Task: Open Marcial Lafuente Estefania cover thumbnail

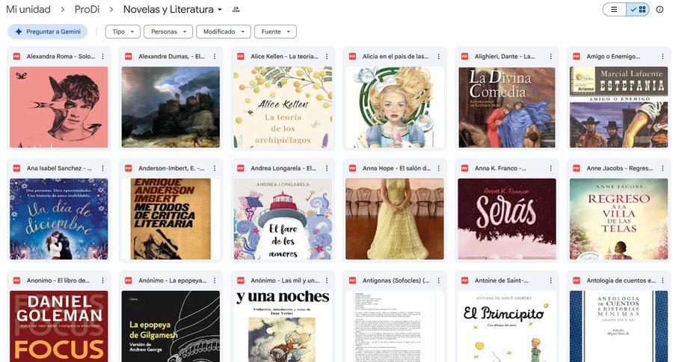Action: [x=619, y=108]
